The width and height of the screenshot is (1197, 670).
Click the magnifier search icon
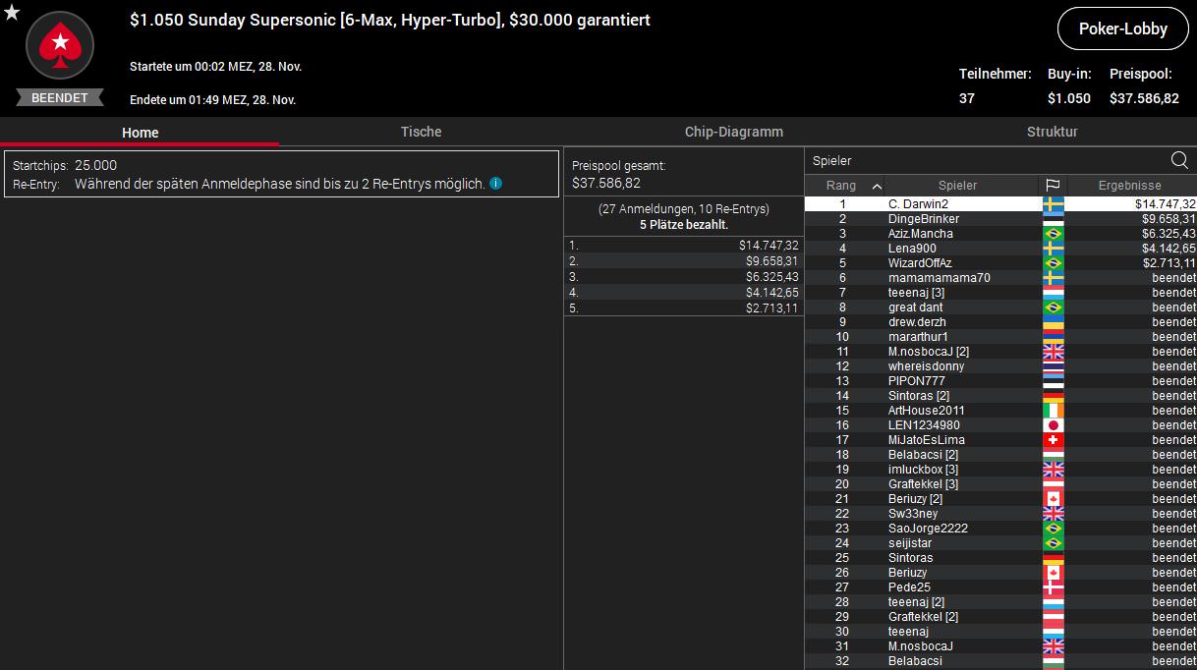pyautogui.click(x=1179, y=161)
